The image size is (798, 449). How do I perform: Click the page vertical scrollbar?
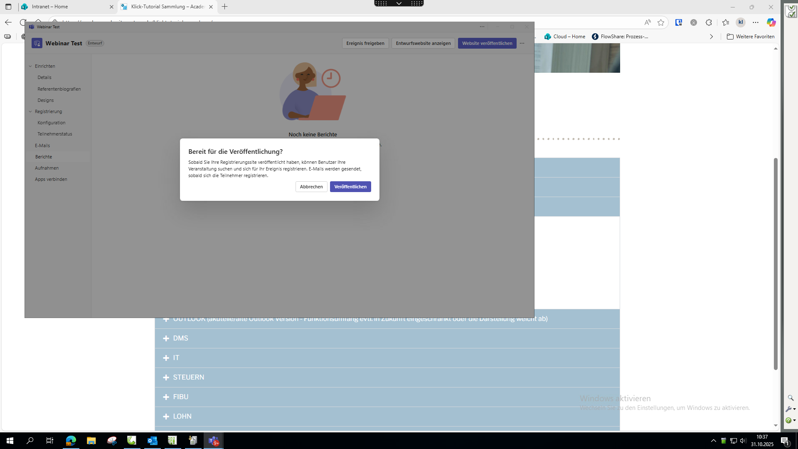tap(776, 264)
